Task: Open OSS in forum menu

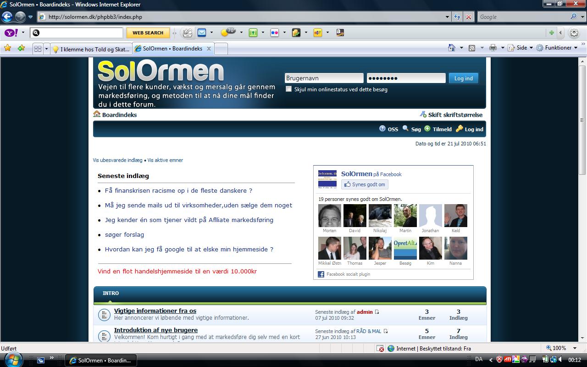Action: pyautogui.click(x=388, y=129)
